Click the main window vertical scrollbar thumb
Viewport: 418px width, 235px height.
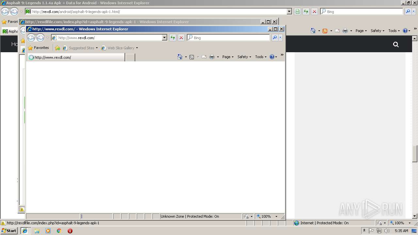[415, 154]
